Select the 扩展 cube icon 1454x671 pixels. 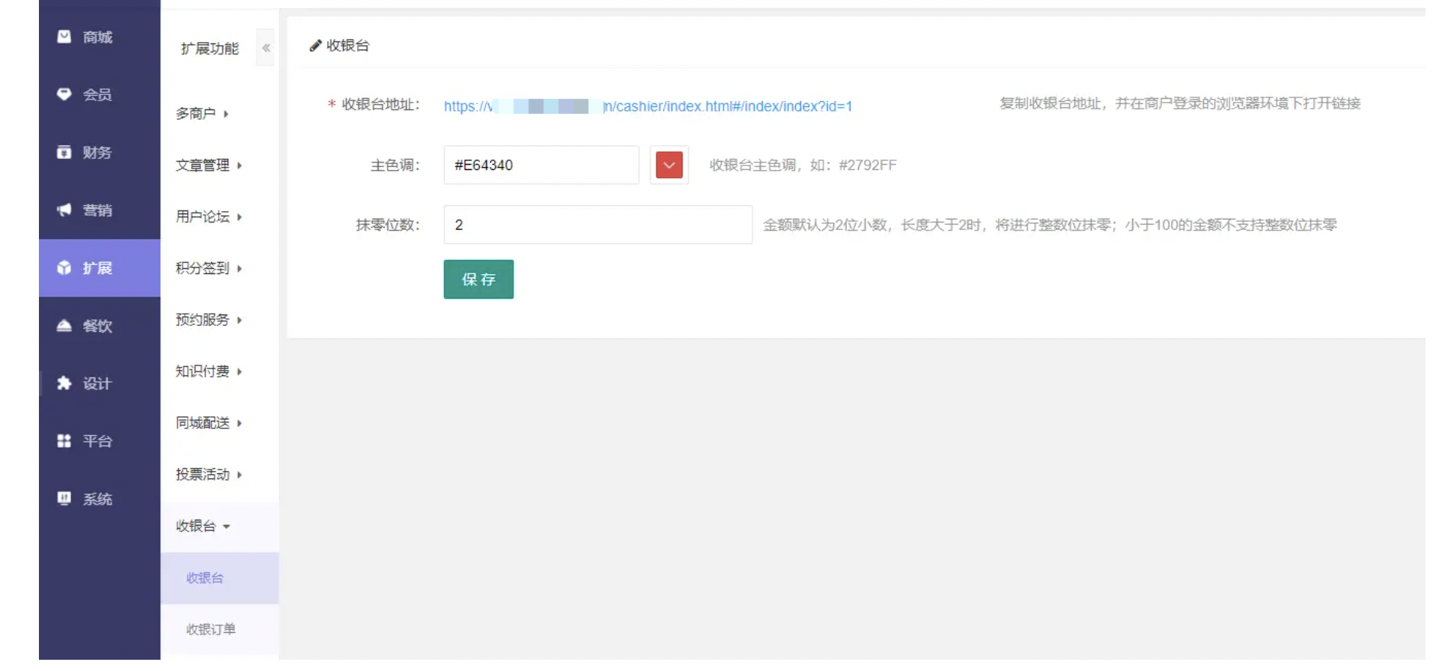coord(64,267)
